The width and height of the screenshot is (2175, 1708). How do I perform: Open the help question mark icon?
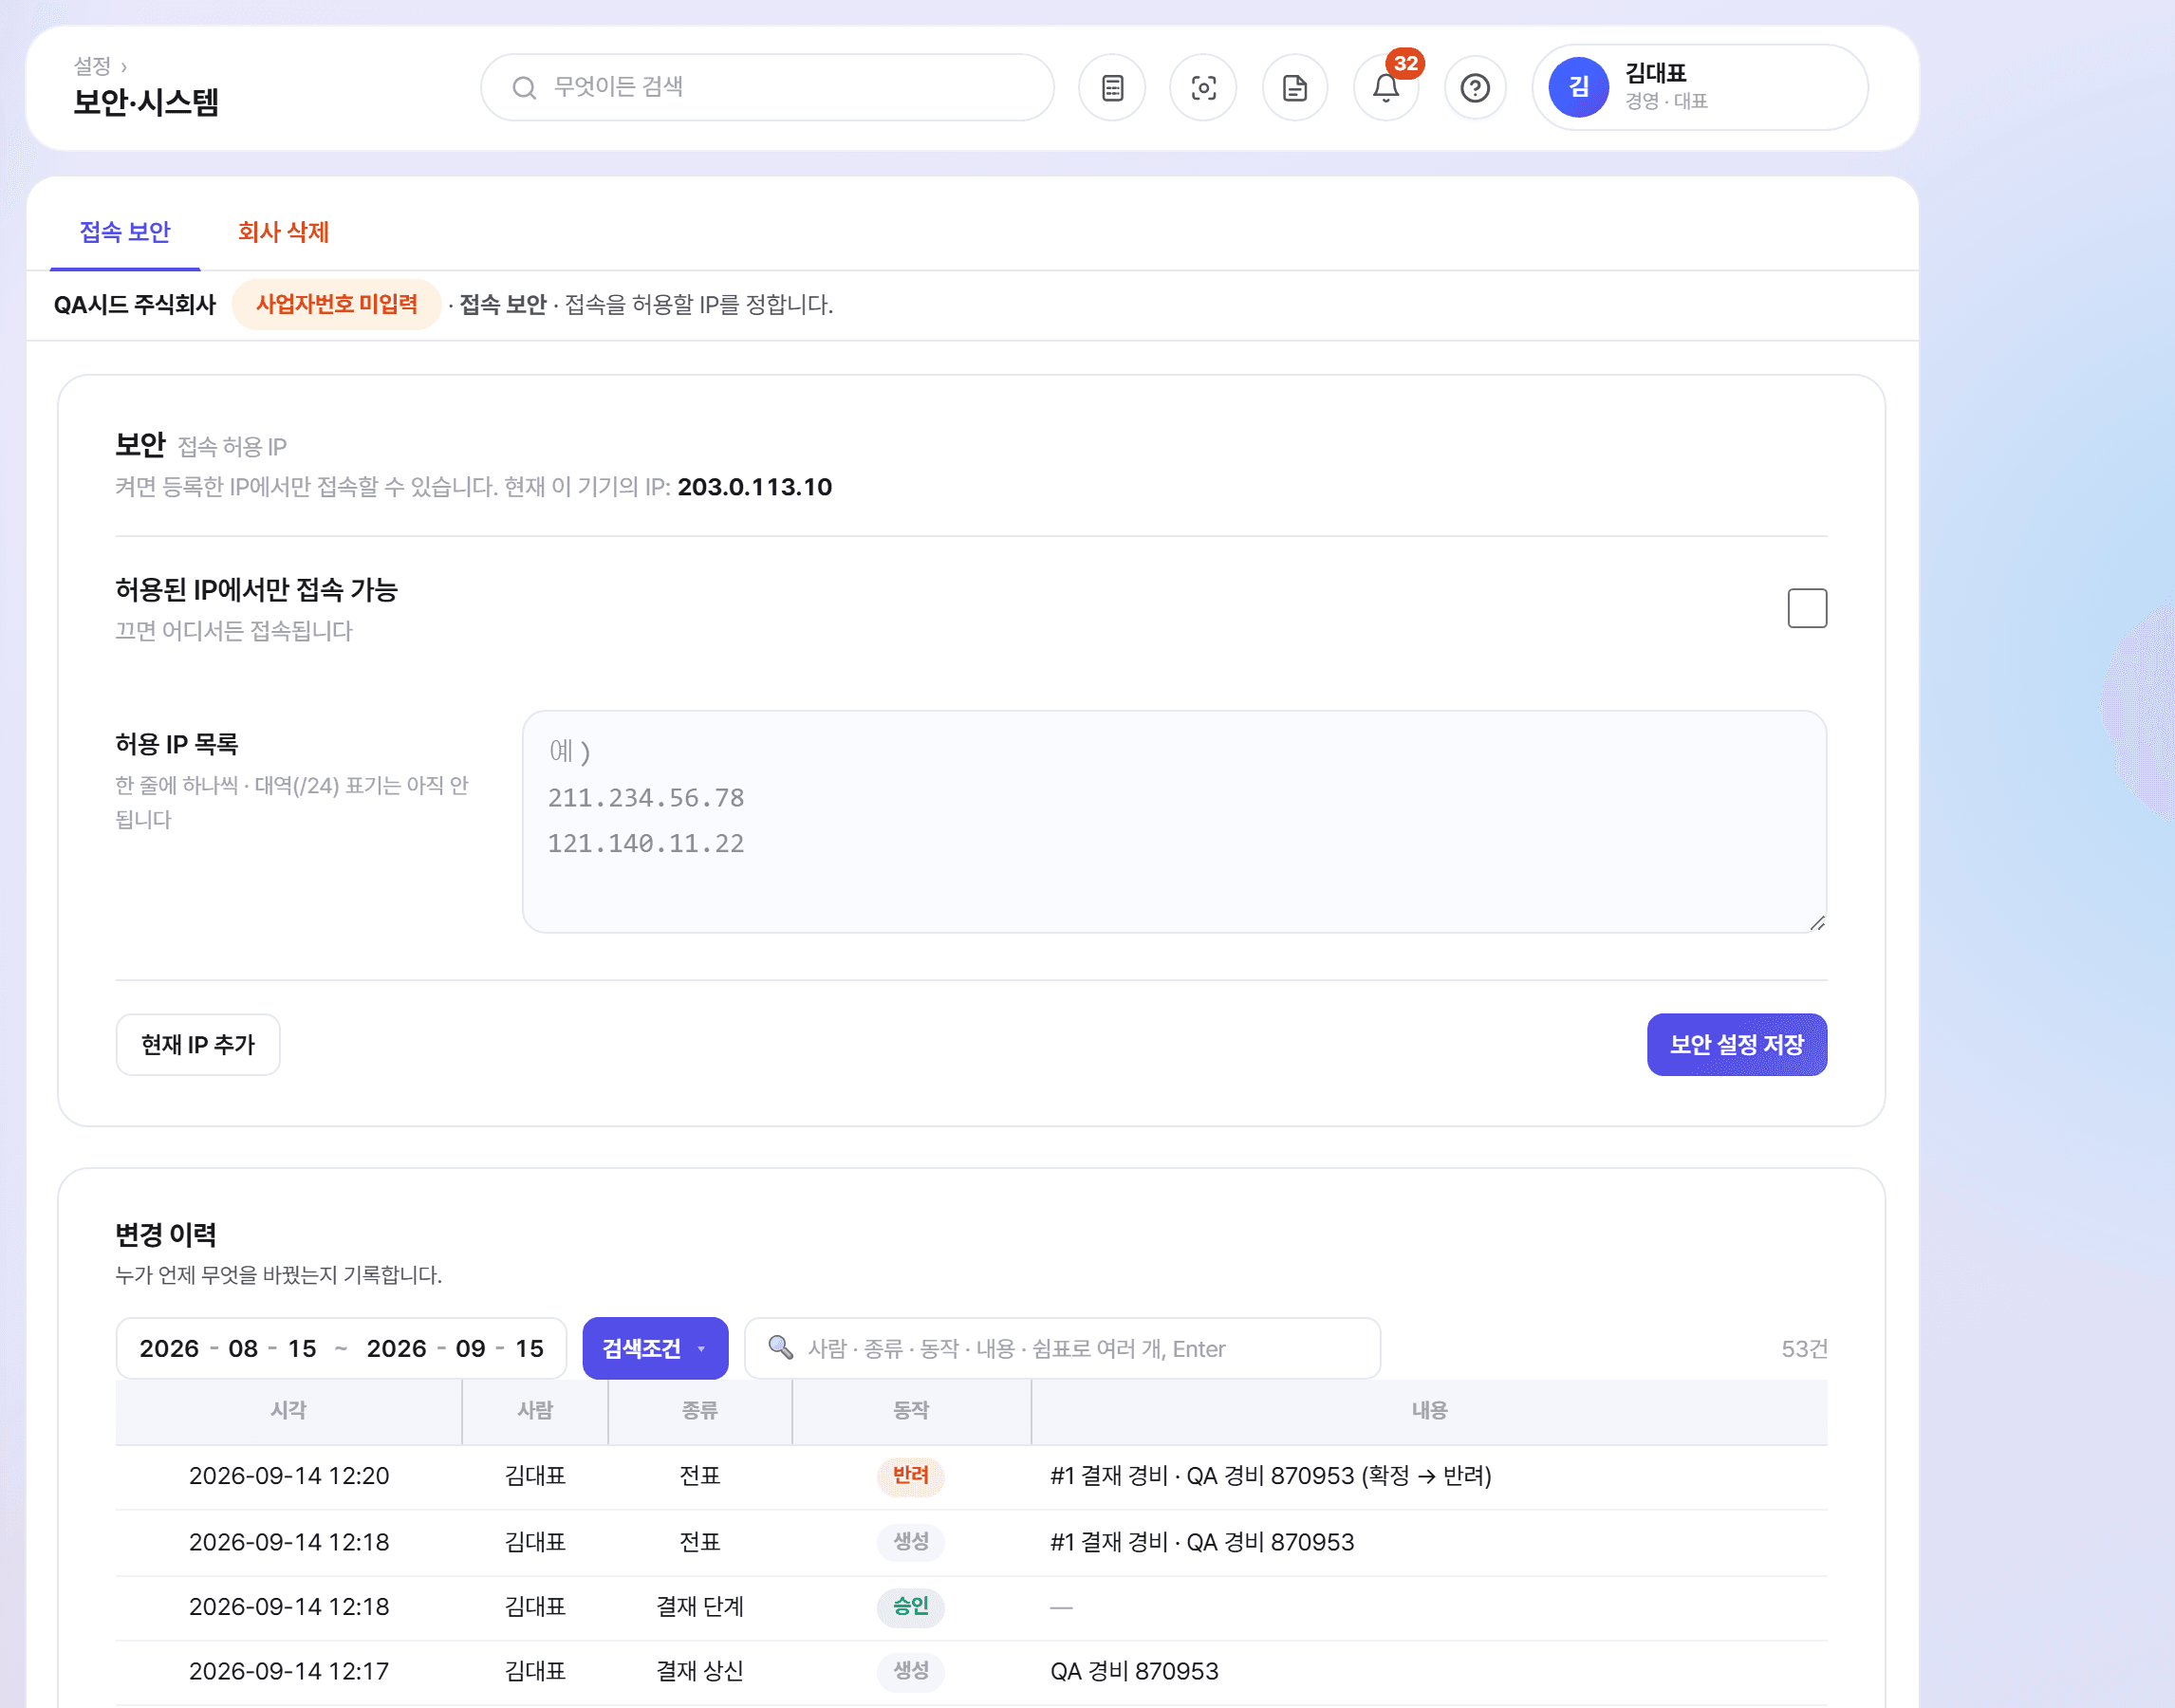pos(1475,88)
